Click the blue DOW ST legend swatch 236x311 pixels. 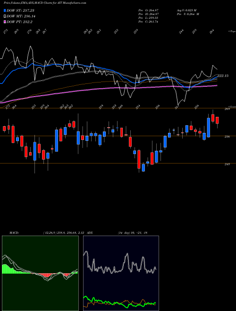point(5,10)
